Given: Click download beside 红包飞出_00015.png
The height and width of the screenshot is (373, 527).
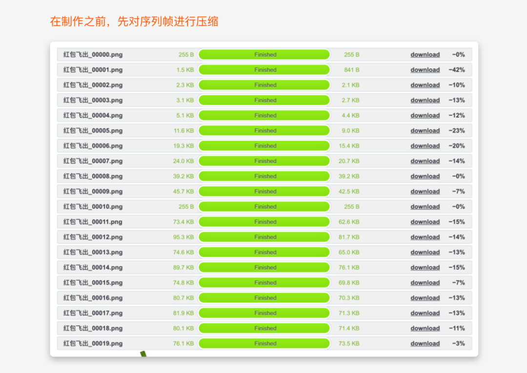Looking at the screenshot, I should (x=425, y=282).
